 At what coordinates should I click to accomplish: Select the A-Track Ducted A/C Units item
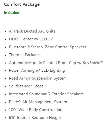pos(32,31)
